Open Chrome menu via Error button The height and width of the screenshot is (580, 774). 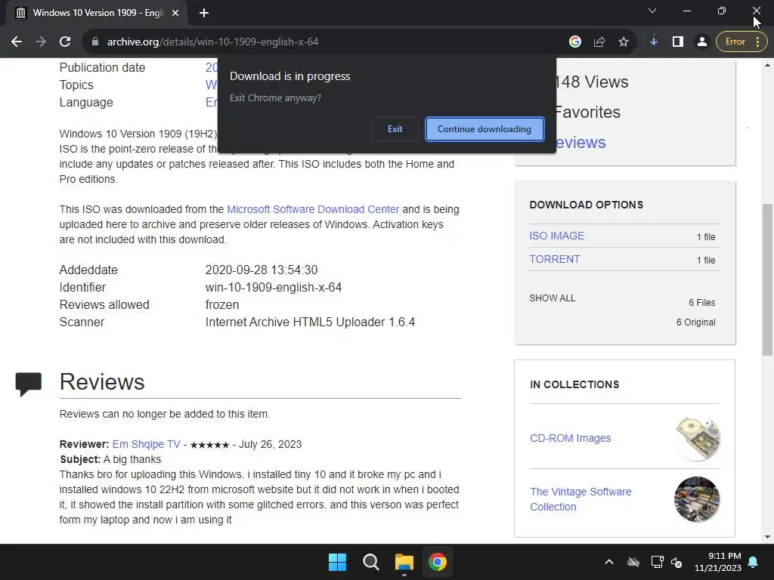741,42
